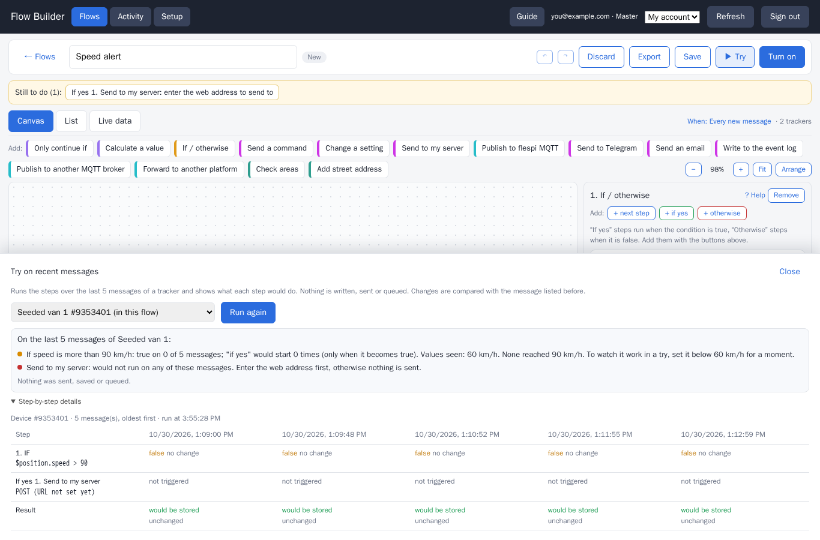Switch to the Flows tab in the header

[89, 17]
